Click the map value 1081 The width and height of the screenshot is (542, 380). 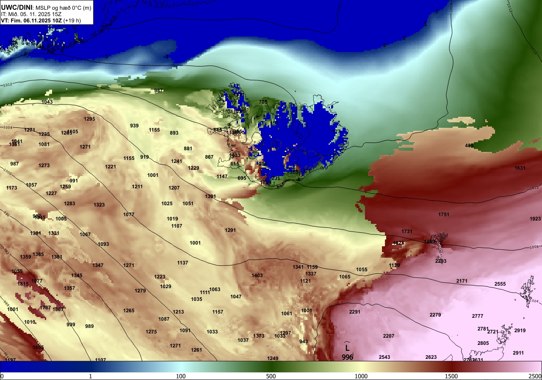tap(44, 144)
